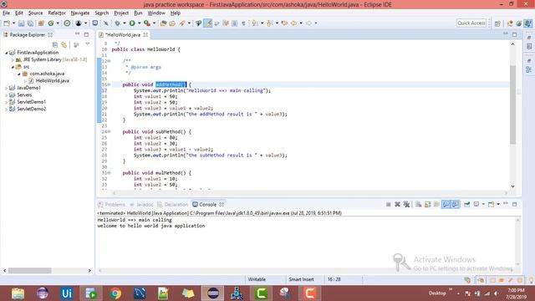Toggle Mark Occurrences highlighted toolbar icon
The width and height of the screenshot is (535, 301).
(x=208, y=23)
